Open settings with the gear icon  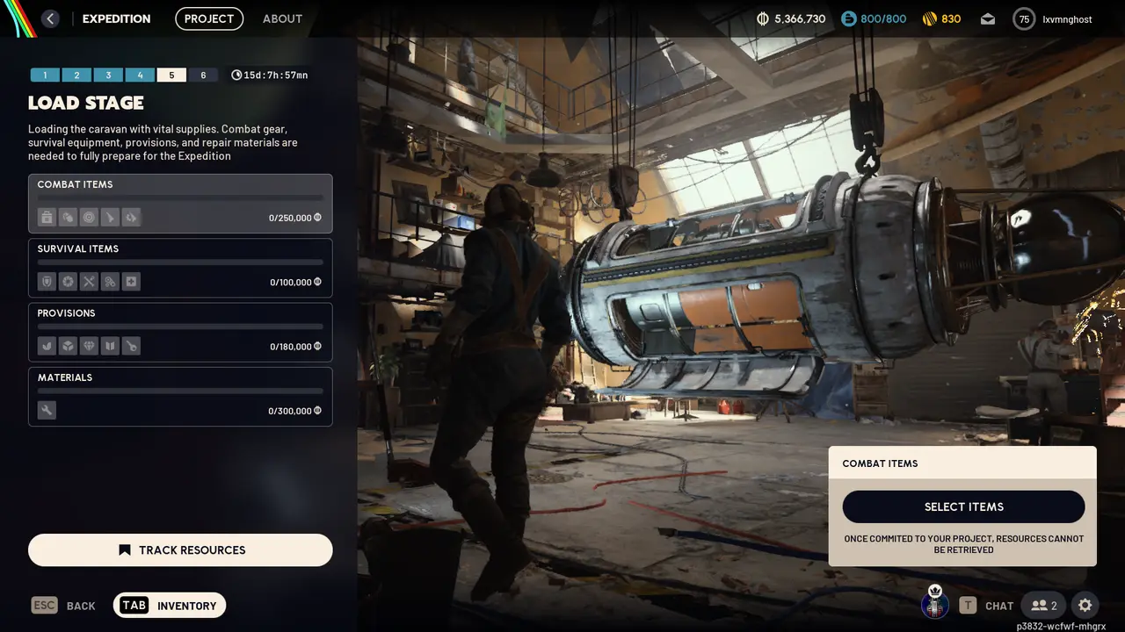[1085, 606]
